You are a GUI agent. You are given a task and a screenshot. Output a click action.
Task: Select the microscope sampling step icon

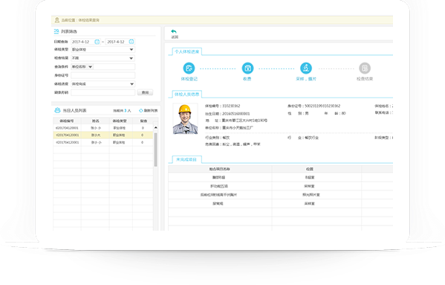click(x=306, y=68)
